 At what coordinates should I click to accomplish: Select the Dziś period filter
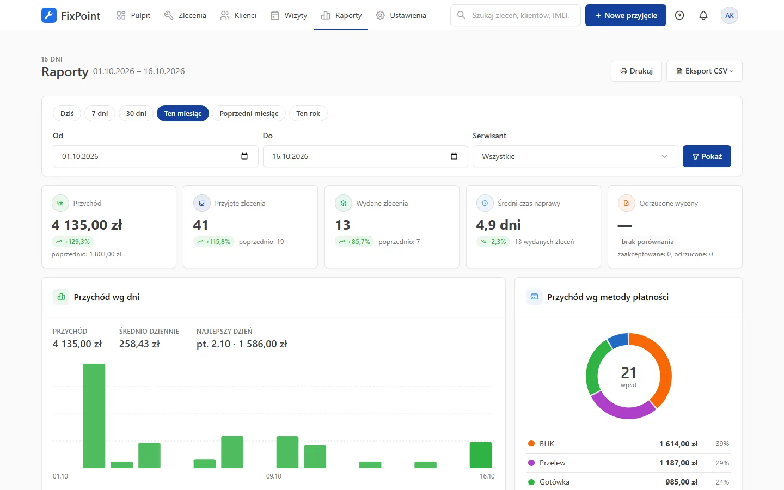[x=67, y=113]
